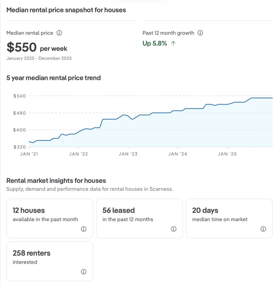Click the Rental market insights for houses heading

click(56, 181)
